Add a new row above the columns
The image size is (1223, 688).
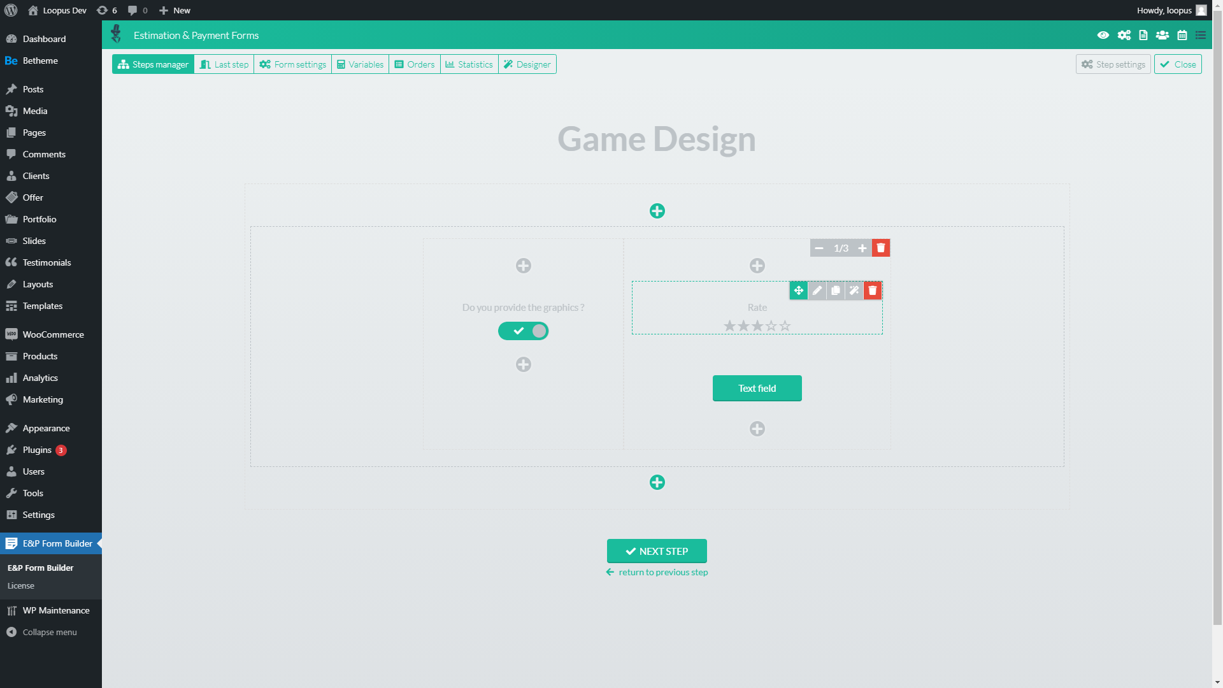pos(657,211)
